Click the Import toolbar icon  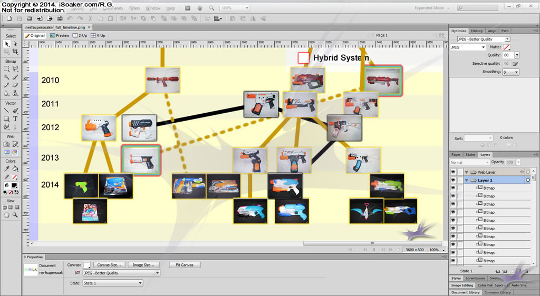tap(40, 18)
